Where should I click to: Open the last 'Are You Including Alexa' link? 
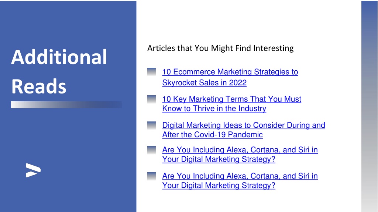pos(240,176)
